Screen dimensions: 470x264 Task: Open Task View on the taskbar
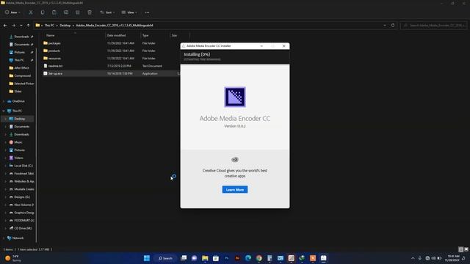pos(184,258)
